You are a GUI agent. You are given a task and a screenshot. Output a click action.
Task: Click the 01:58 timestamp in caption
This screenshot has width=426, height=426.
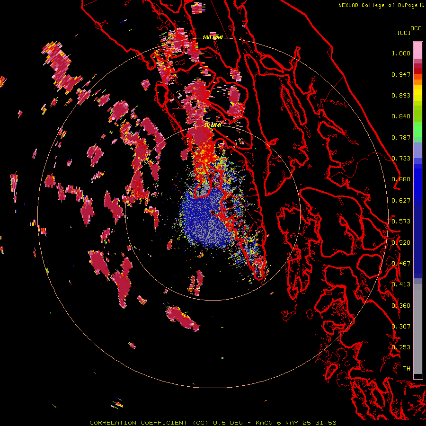(x=326, y=423)
